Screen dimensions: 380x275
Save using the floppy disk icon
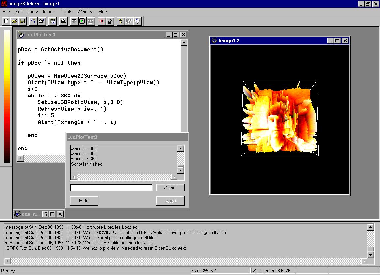pos(22,21)
